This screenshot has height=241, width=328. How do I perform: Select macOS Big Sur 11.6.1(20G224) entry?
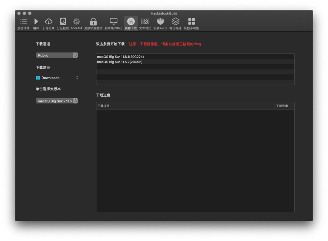click(x=195, y=57)
